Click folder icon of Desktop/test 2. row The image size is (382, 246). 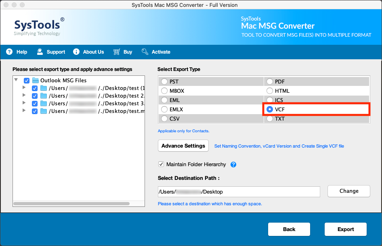coord(44,96)
